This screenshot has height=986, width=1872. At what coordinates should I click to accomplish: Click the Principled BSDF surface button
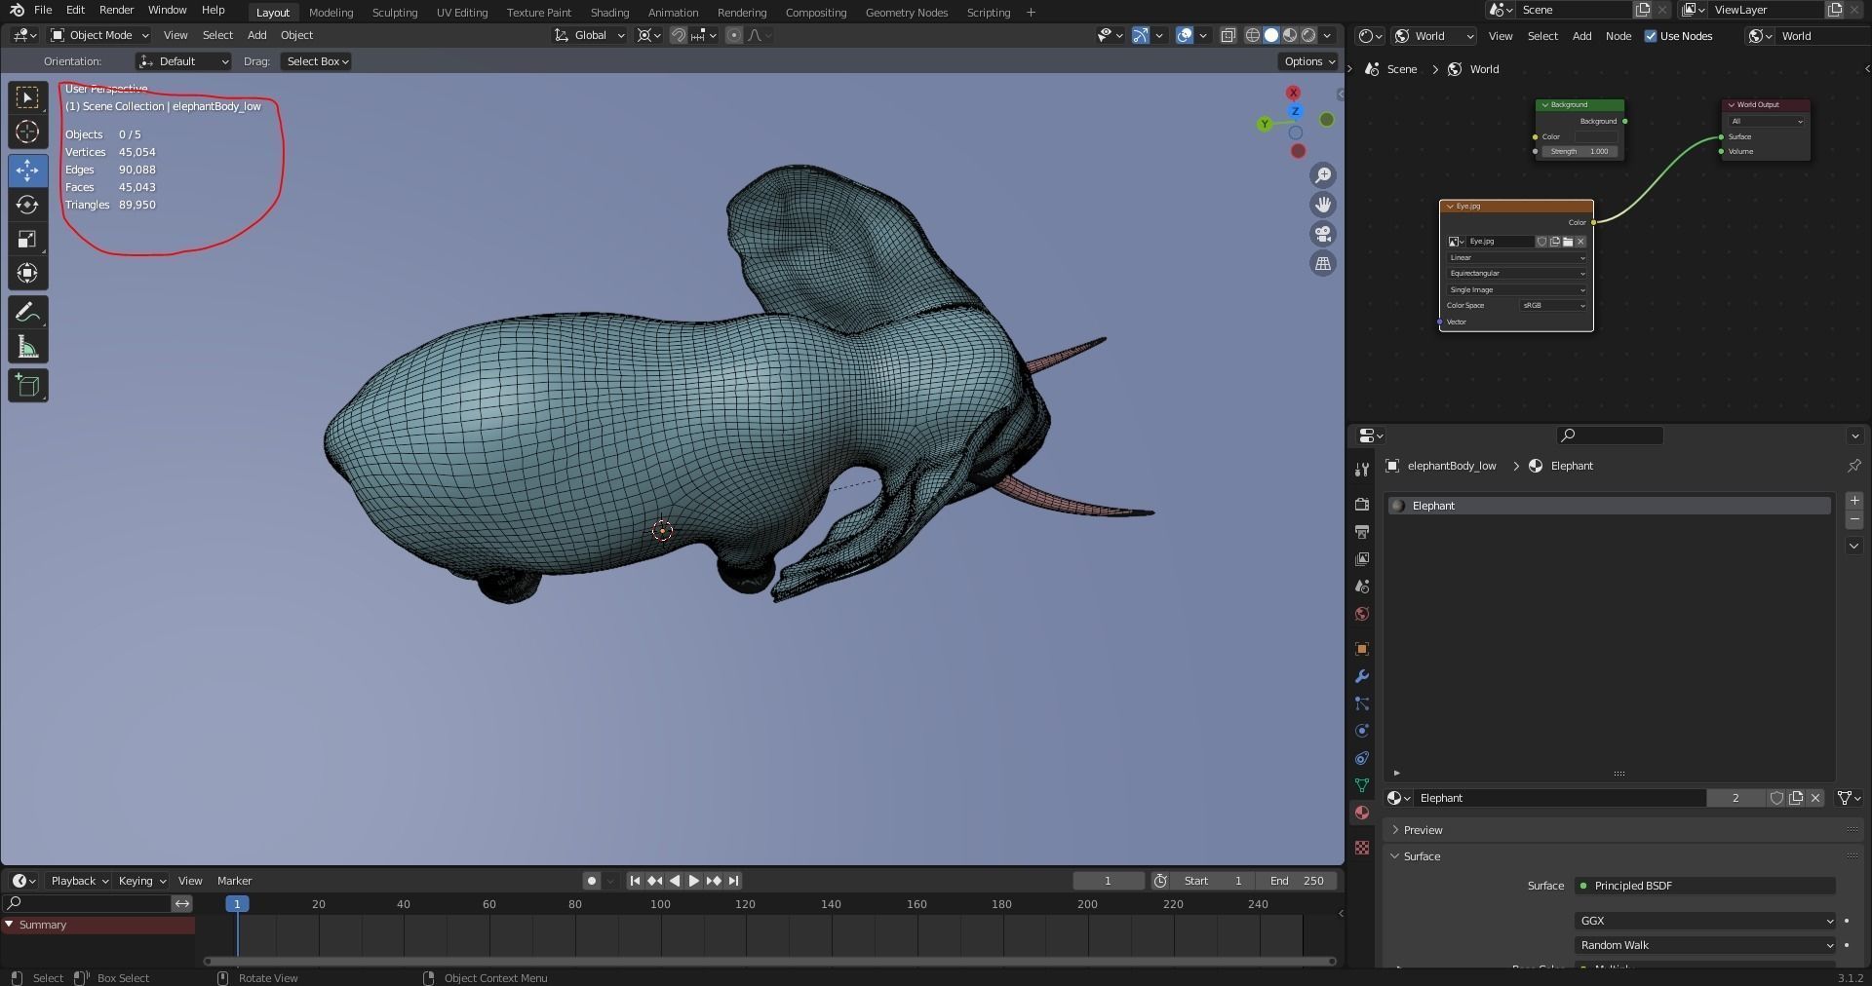[x=1705, y=886]
